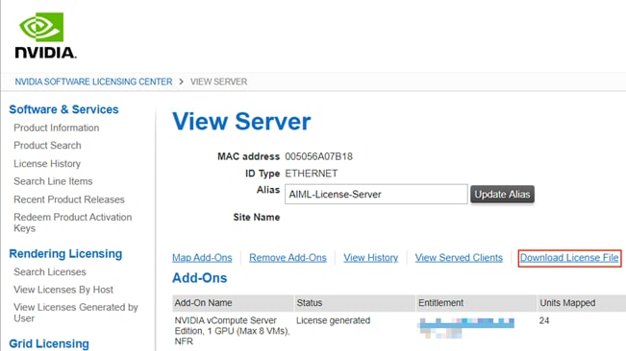Click the blurred entitlement value
The height and width of the screenshot is (351, 626).
click(x=466, y=328)
